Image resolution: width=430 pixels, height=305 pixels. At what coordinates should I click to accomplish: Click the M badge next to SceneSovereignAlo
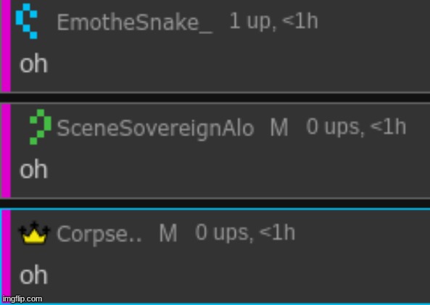[279, 128]
